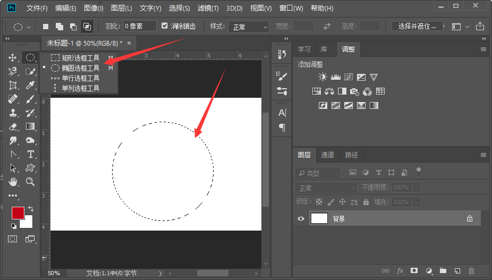Toggle anti-alias checkbox
Viewport: 492px width, 280px height.
click(x=164, y=26)
